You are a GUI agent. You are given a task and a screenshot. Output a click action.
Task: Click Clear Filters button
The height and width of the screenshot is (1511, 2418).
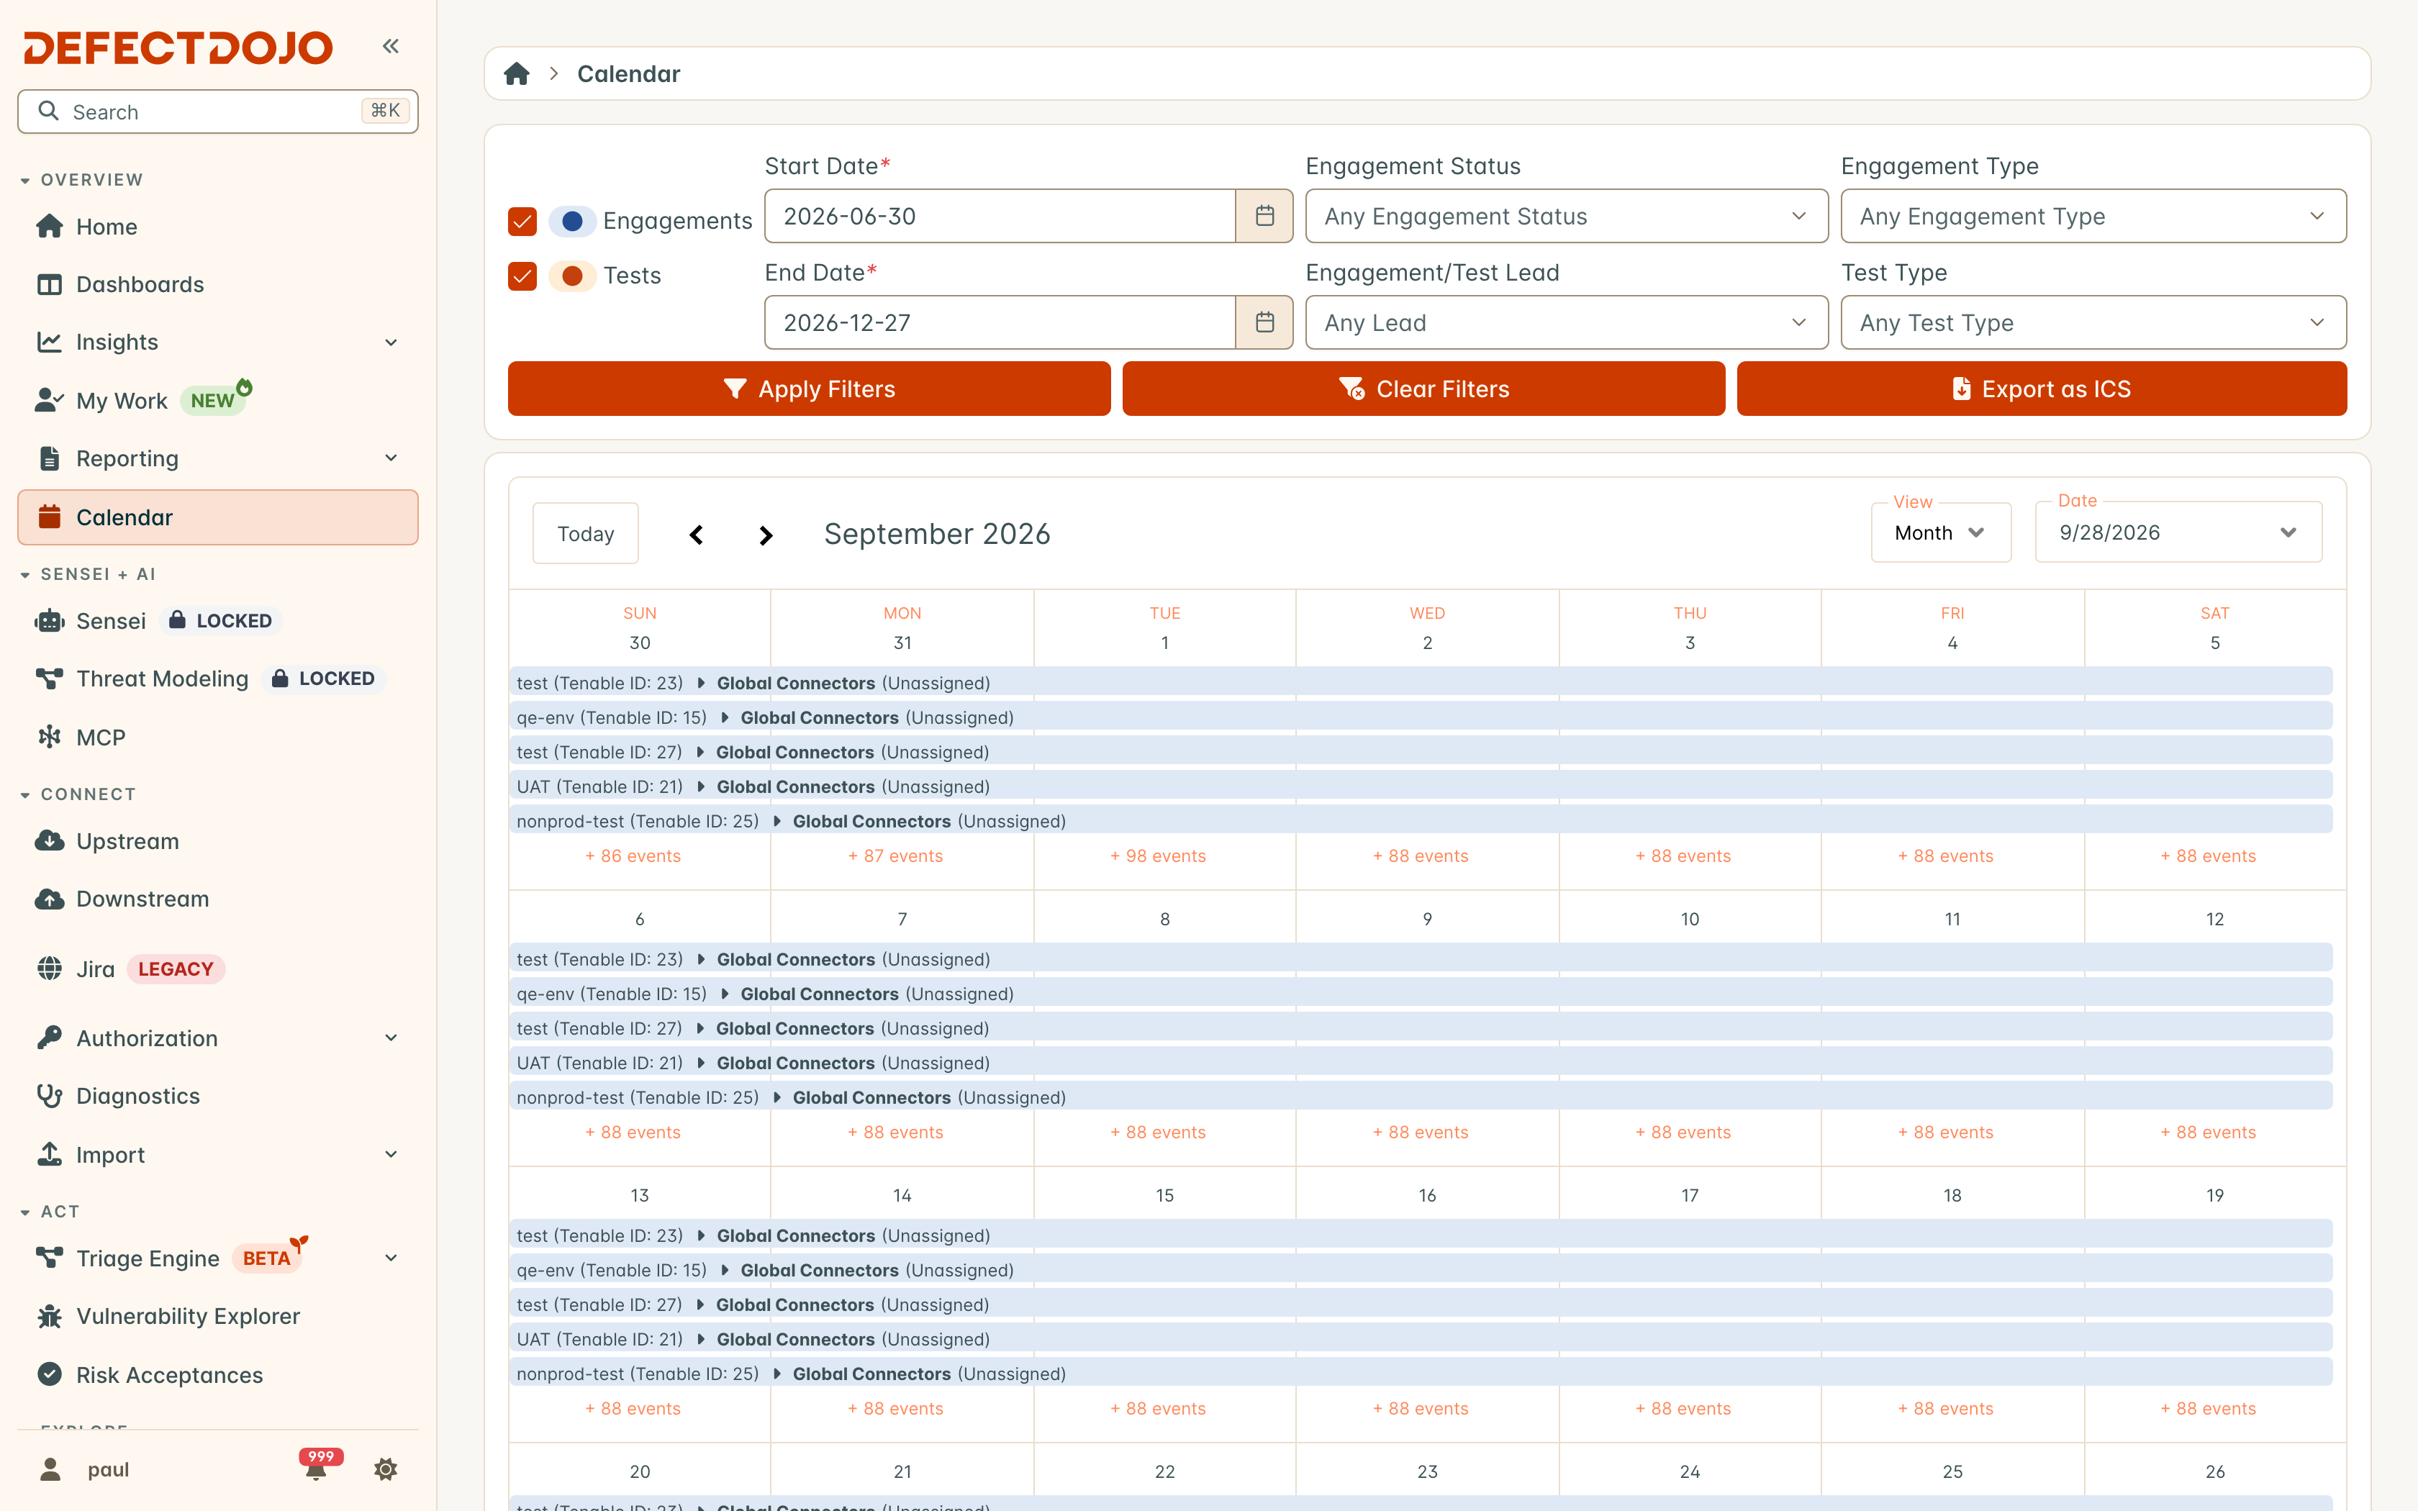coord(1423,389)
